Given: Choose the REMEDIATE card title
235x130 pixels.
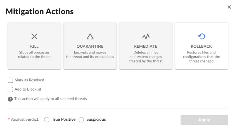Looking at the screenshot, I should click(146, 46).
